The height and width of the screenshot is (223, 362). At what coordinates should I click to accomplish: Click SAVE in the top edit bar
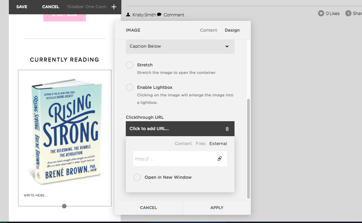[x=22, y=7]
